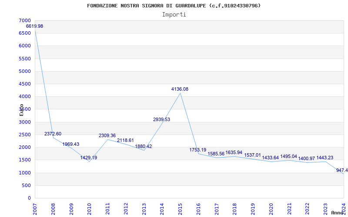
Task: Click the y-axis value 2500
Action: pos(25,135)
